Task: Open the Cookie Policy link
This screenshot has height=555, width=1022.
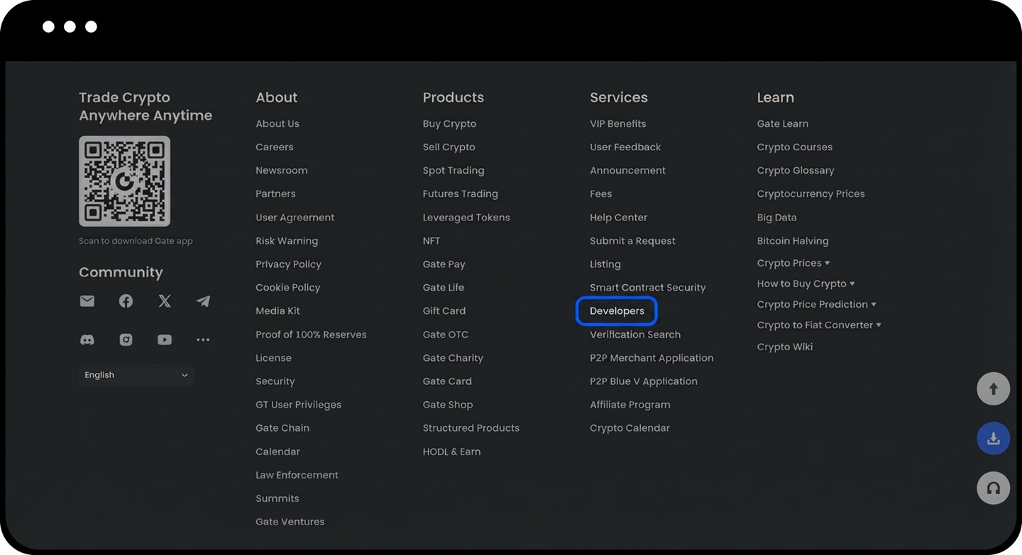Action: tap(288, 288)
